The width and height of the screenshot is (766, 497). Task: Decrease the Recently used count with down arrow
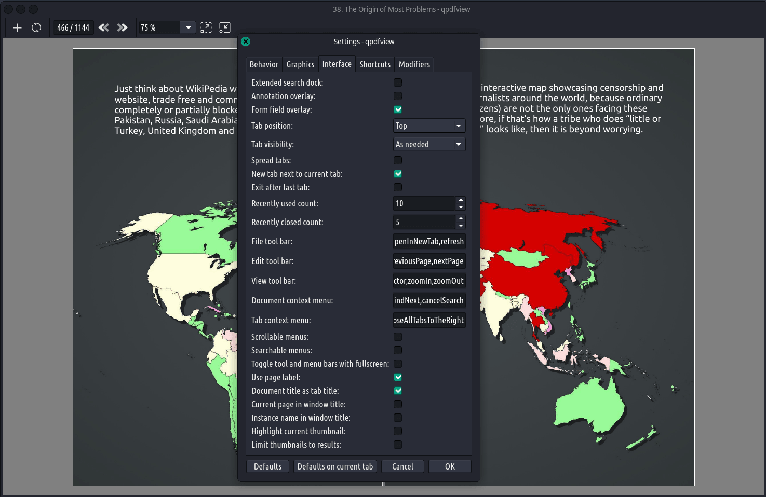tap(461, 207)
